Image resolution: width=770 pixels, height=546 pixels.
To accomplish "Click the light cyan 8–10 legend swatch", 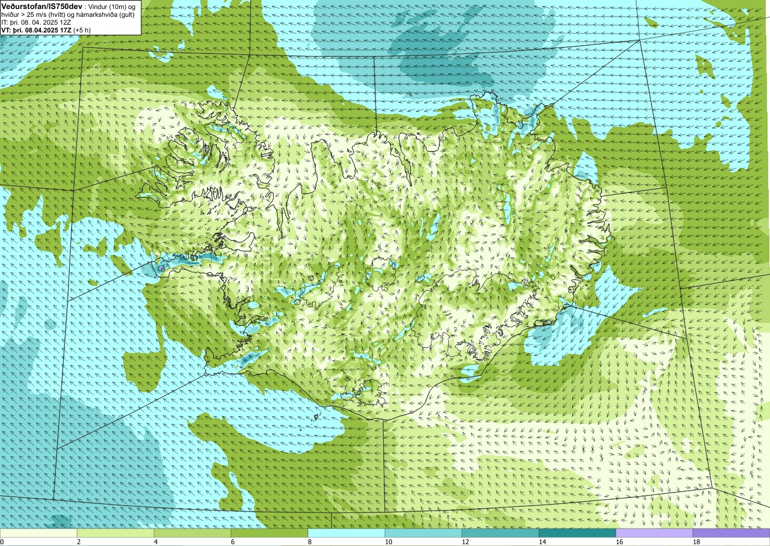I will click(346, 533).
